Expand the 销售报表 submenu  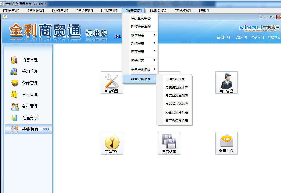point(140,36)
